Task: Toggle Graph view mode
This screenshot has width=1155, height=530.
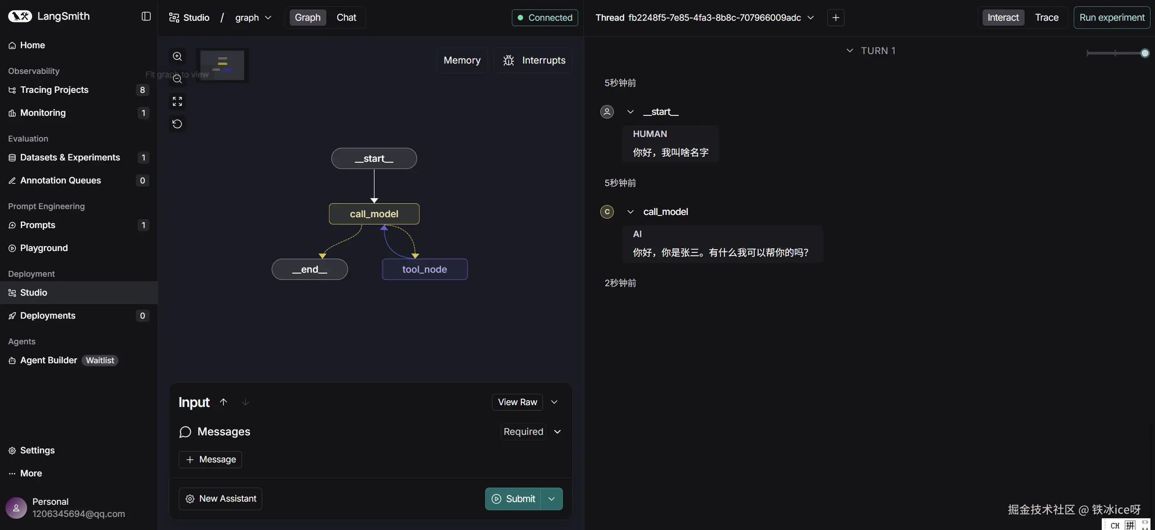Action: [307, 18]
